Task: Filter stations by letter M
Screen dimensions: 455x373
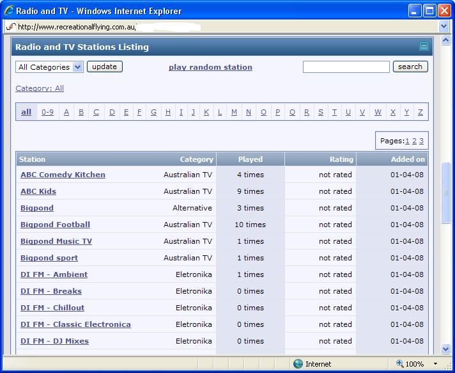Action: pyautogui.click(x=234, y=112)
